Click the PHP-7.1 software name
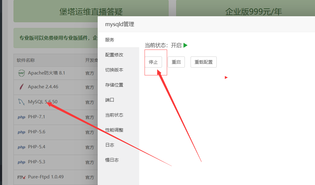This screenshot has height=185, width=315. [x=36, y=117]
